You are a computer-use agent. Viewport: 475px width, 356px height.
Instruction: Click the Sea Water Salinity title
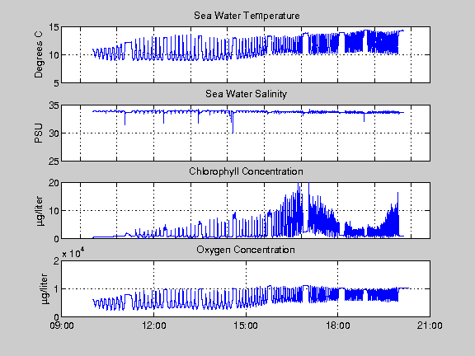[246, 94]
